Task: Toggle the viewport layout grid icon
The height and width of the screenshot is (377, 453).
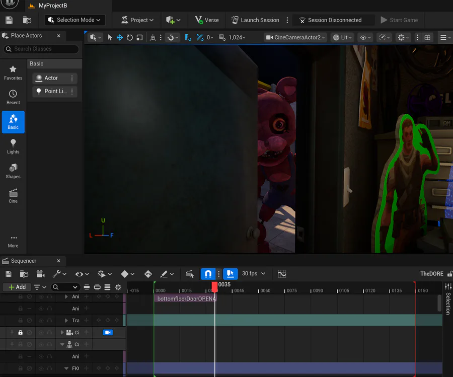Action: point(427,38)
